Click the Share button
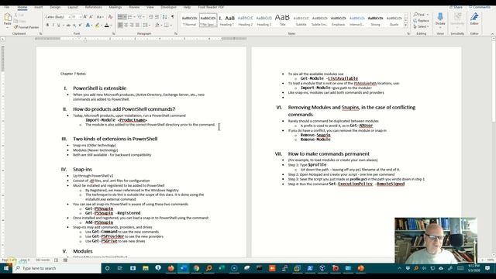 456,7
